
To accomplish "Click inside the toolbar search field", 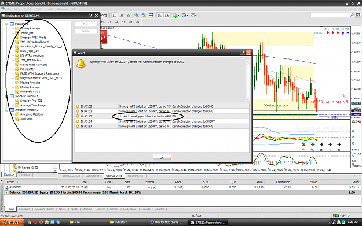I will tap(330, 15).
